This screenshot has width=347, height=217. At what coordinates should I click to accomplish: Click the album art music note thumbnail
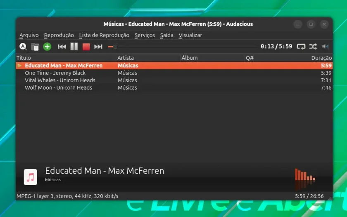click(31, 177)
